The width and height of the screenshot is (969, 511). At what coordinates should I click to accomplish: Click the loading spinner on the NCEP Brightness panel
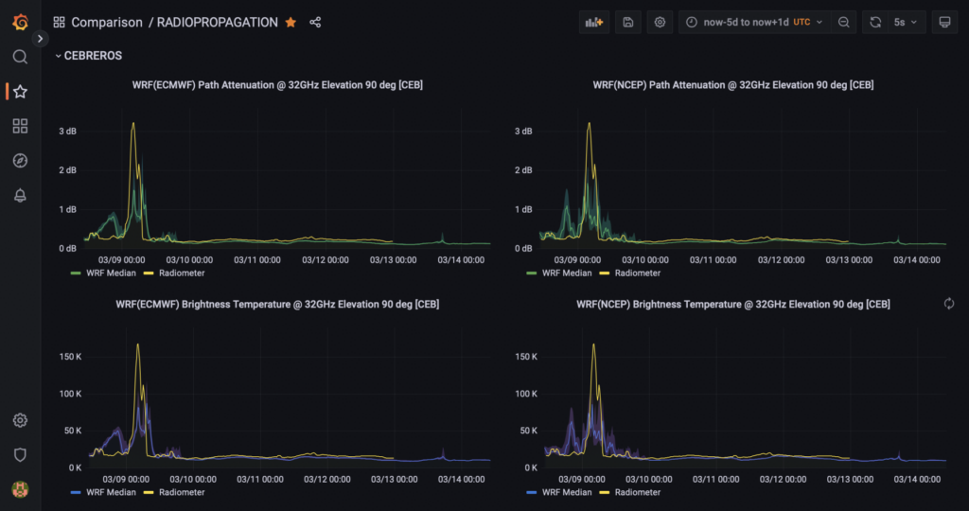pyautogui.click(x=949, y=304)
